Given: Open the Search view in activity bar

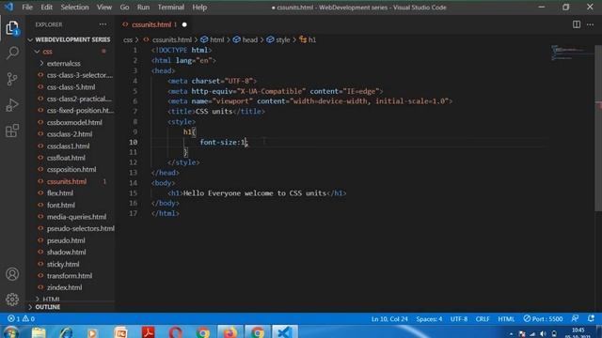Looking at the screenshot, I should 12,53.
